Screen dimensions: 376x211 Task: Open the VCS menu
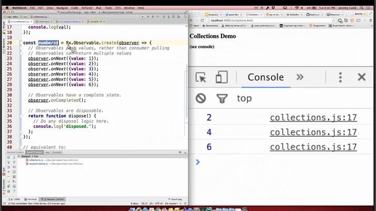[117, 8]
